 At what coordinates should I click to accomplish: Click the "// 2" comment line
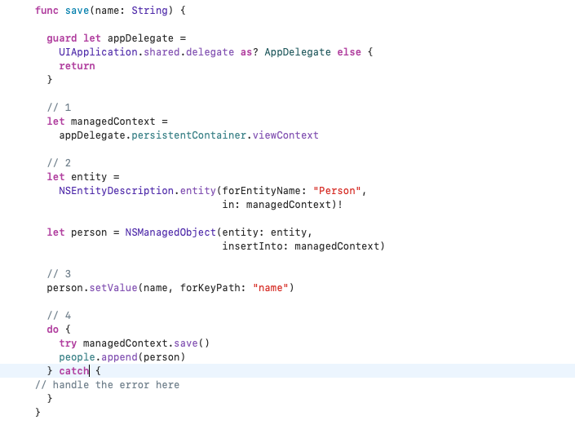point(59,163)
